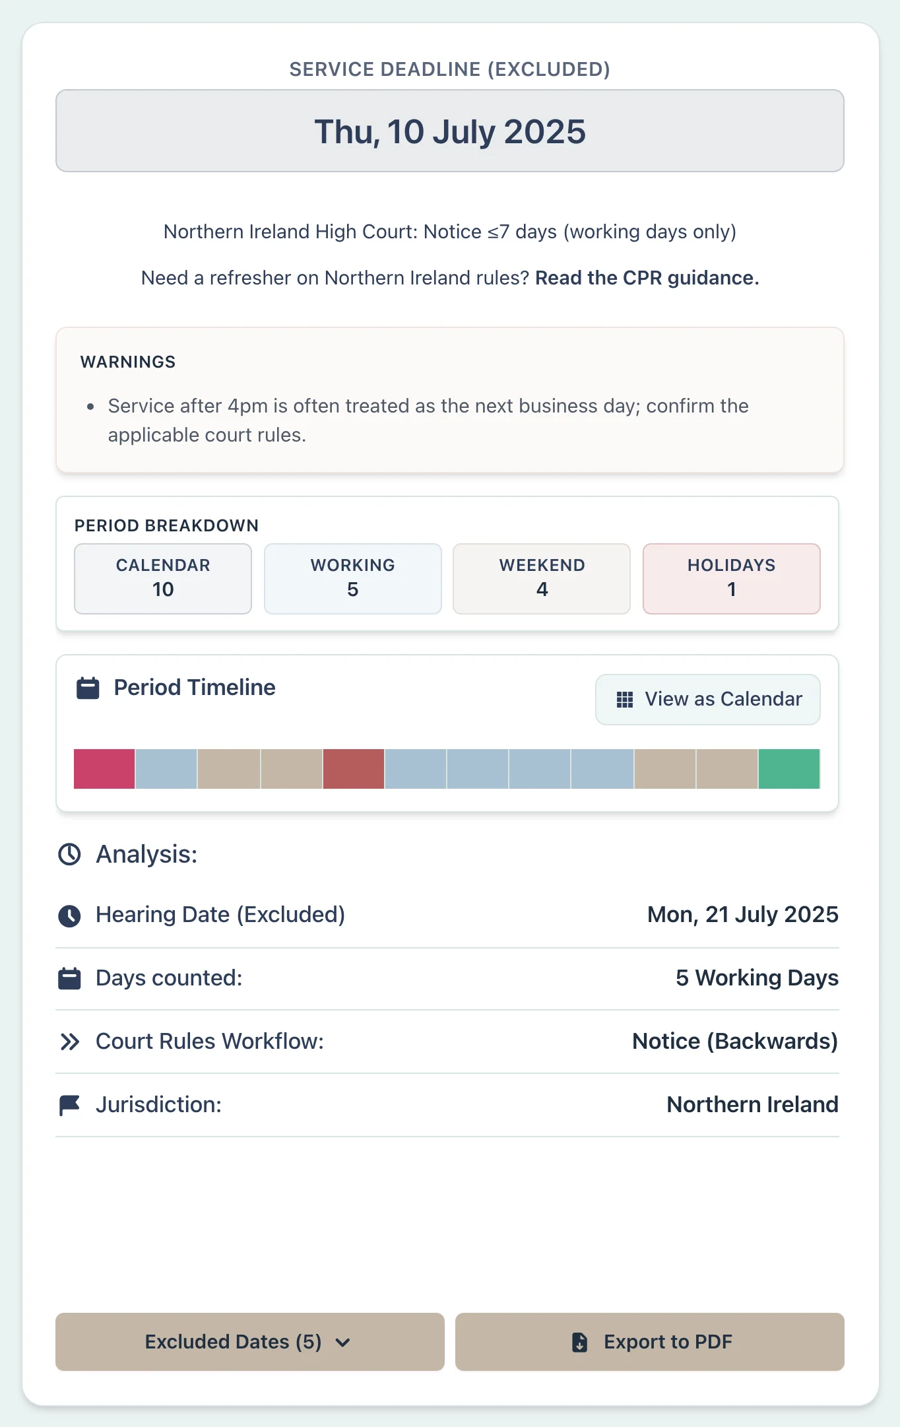Select the Holidays breakdown tile
Image resolution: width=900 pixels, height=1427 pixels.
point(731,578)
